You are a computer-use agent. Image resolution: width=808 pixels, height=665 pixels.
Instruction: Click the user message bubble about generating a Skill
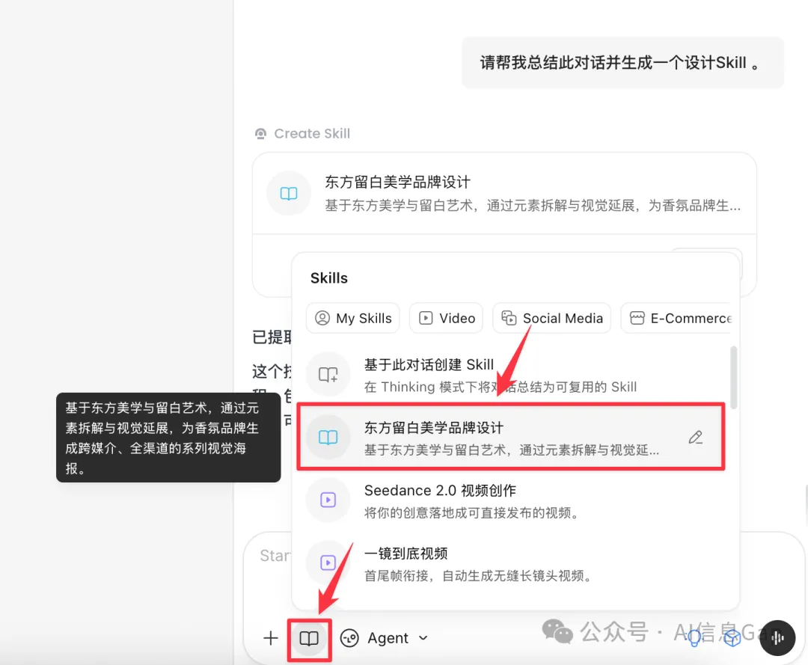622,63
